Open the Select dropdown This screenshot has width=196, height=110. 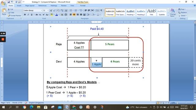click(183, 16)
